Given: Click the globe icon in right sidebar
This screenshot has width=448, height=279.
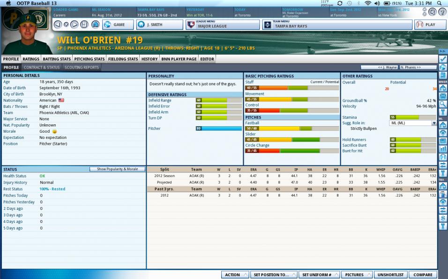Looking at the screenshot, I should tap(443, 67).
